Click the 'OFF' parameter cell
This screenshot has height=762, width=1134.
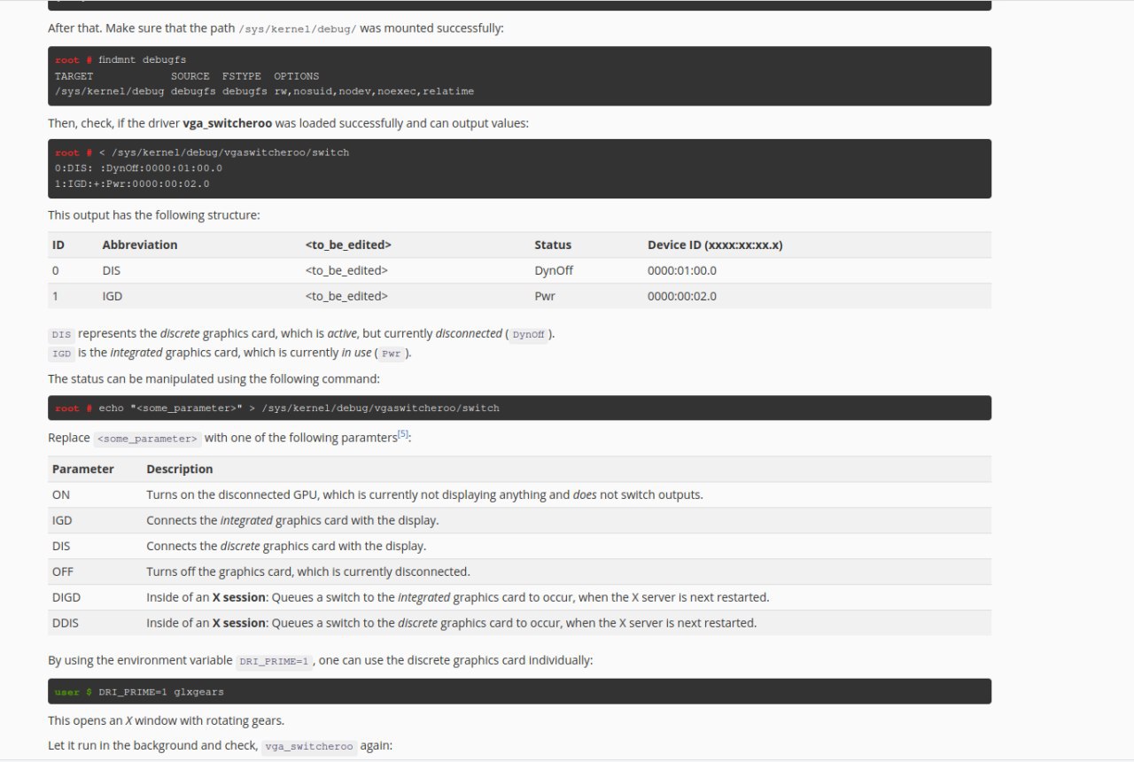point(63,571)
